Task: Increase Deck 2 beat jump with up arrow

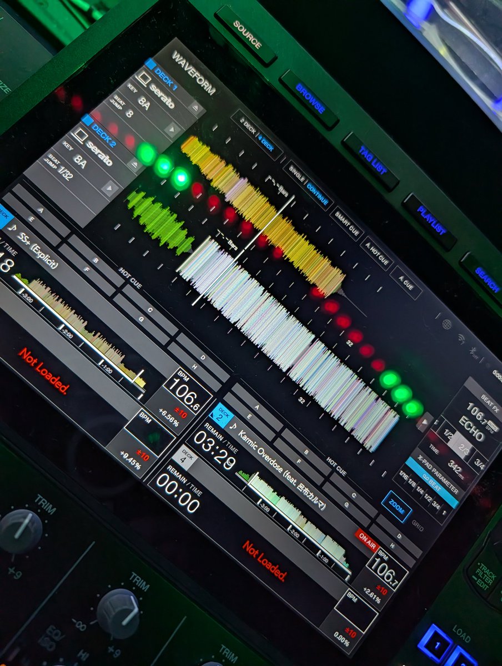Action: point(134,164)
